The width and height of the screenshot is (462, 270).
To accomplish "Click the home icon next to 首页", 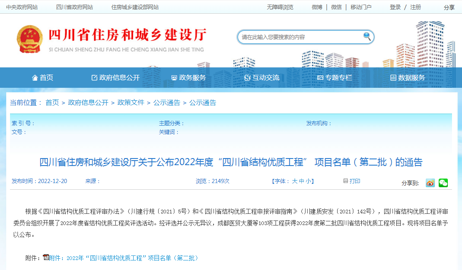I will point(35,77).
